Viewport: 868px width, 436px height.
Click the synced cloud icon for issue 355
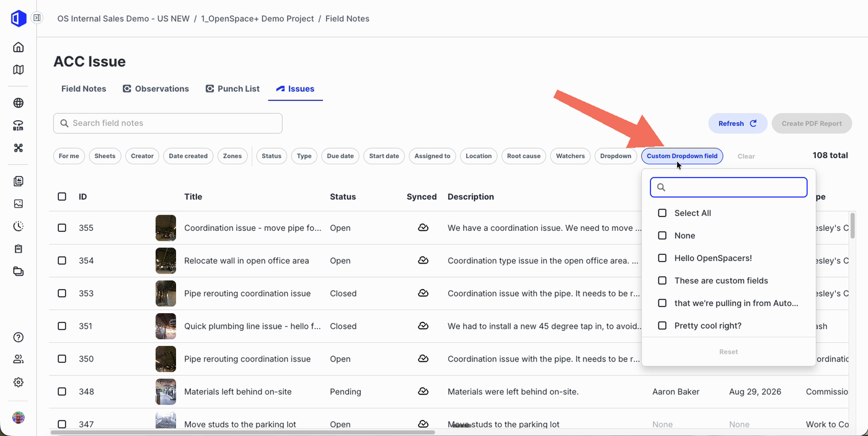(x=423, y=228)
